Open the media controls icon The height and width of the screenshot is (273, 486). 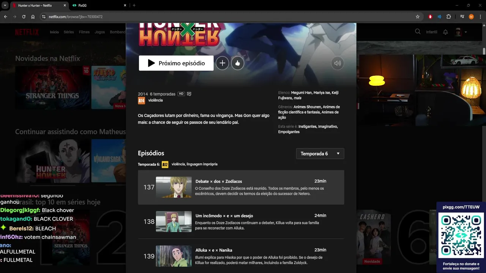coord(462,17)
